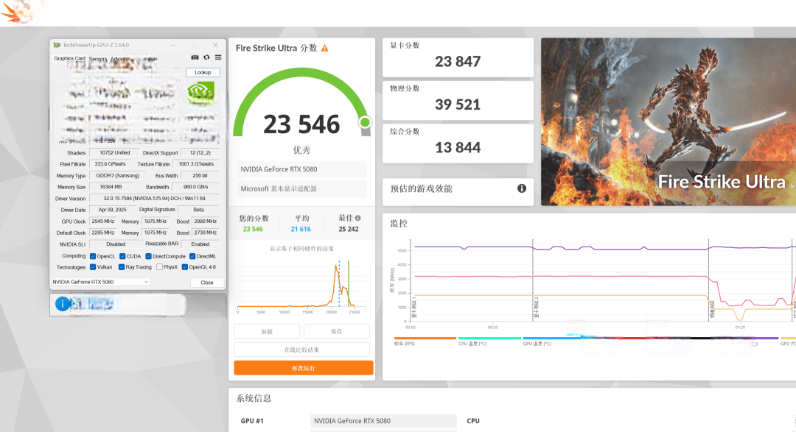Image resolution: width=796 pixels, height=432 pixels.
Task: Click the 加载 button
Action: [267, 332]
